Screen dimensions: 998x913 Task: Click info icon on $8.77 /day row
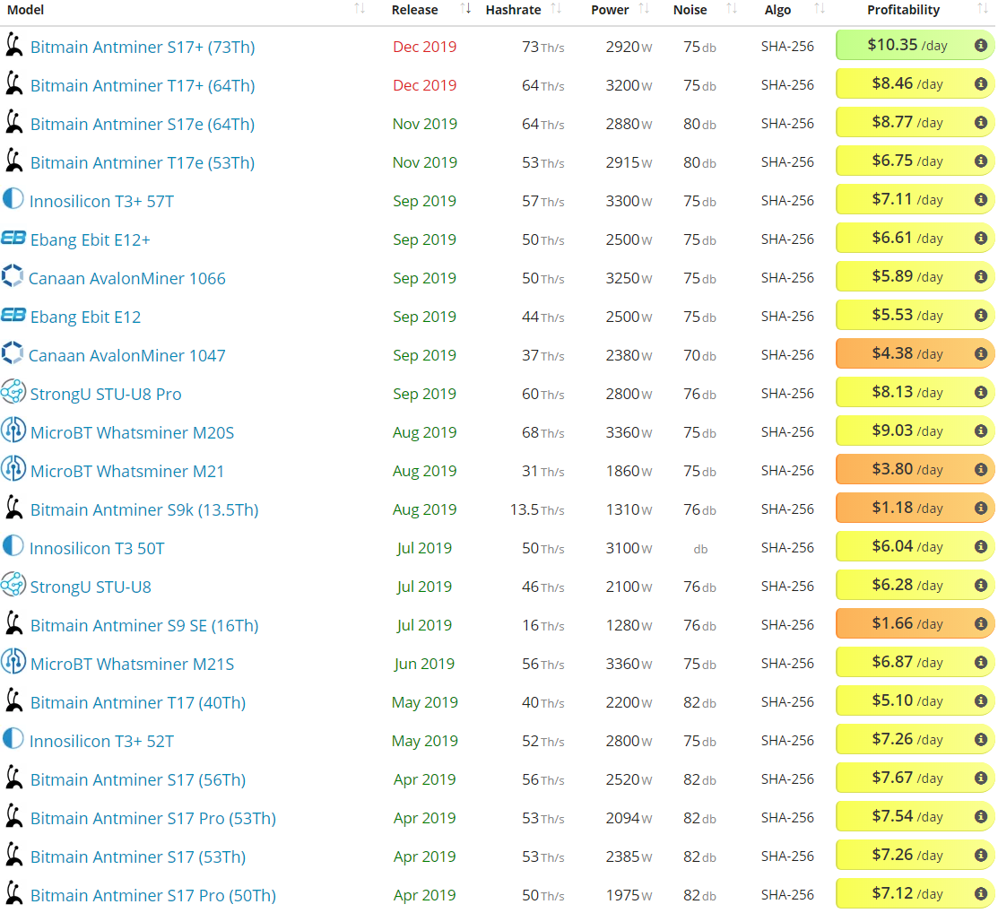[x=981, y=122]
